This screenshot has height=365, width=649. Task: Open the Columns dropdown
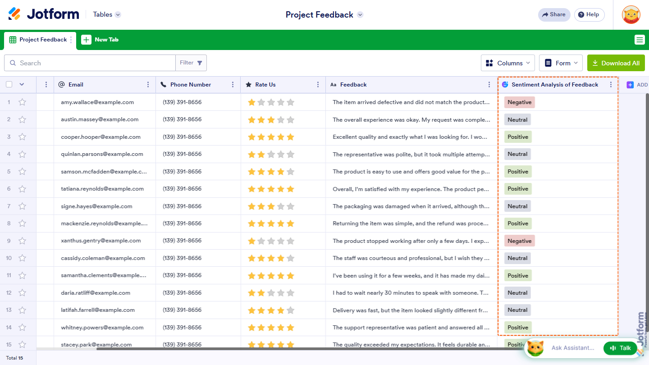(508, 63)
